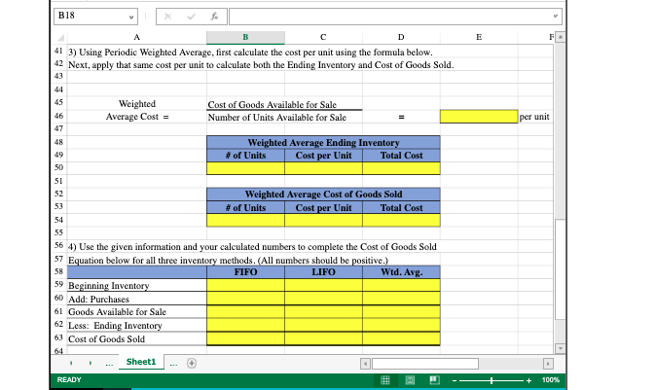Select row 41 header
Screen dimensions: 656x390
pyautogui.click(x=58, y=52)
